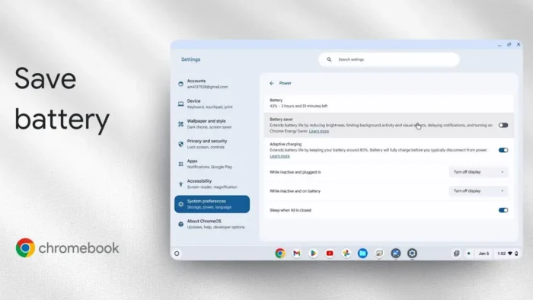Open the Files app from the shelf
This screenshot has width=533, height=300.
click(362, 253)
